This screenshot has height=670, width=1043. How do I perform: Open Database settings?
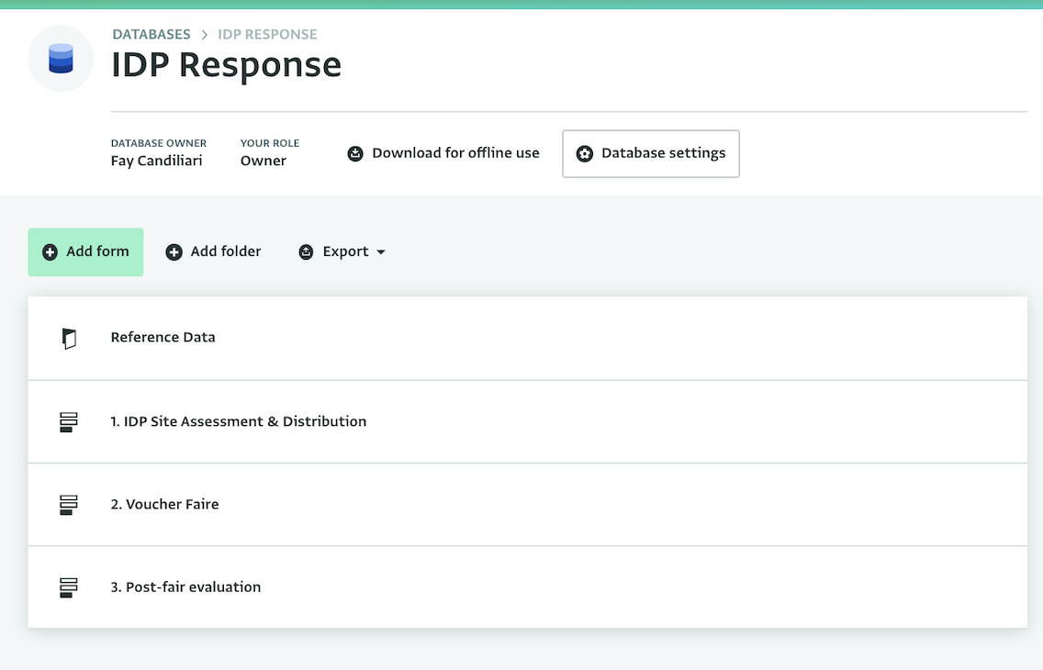(651, 153)
